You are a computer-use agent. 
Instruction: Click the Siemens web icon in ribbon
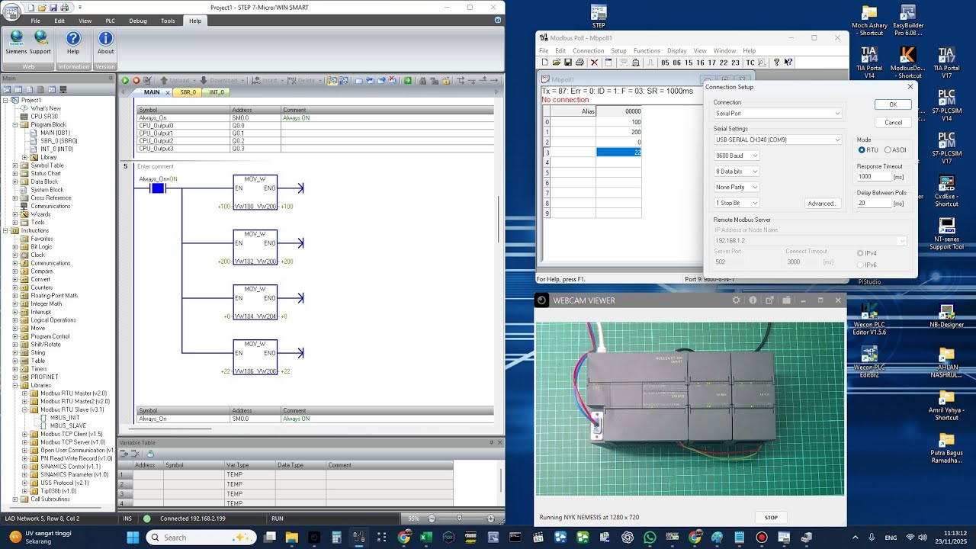coord(16,42)
